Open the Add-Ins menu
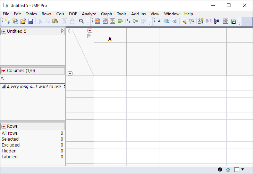 [138, 14]
